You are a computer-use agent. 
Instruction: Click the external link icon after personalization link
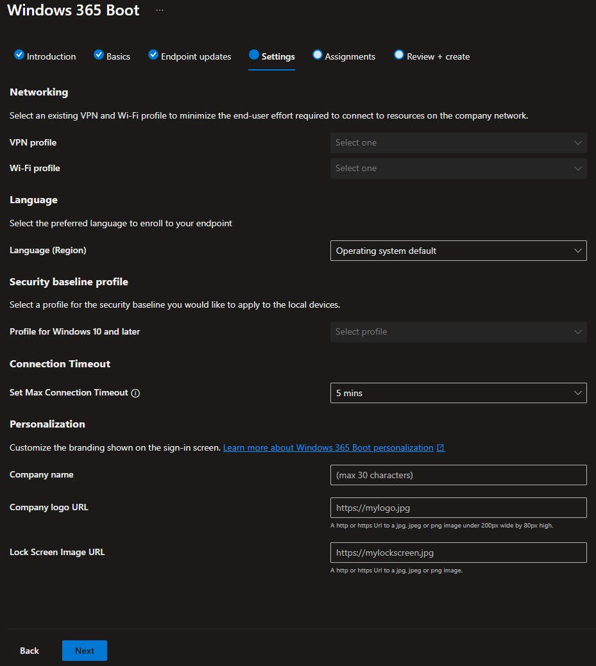(x=441, y=448)
